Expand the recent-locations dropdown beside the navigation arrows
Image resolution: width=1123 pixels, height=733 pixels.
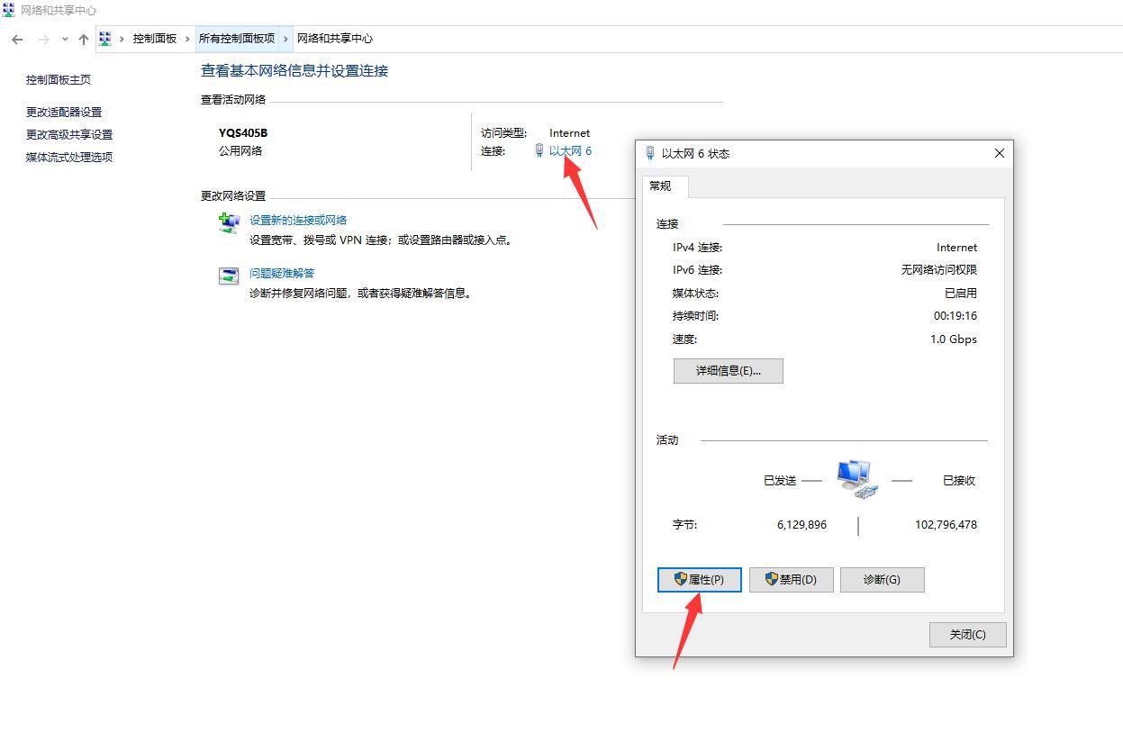pyautogui.click(x=63, y=39)
